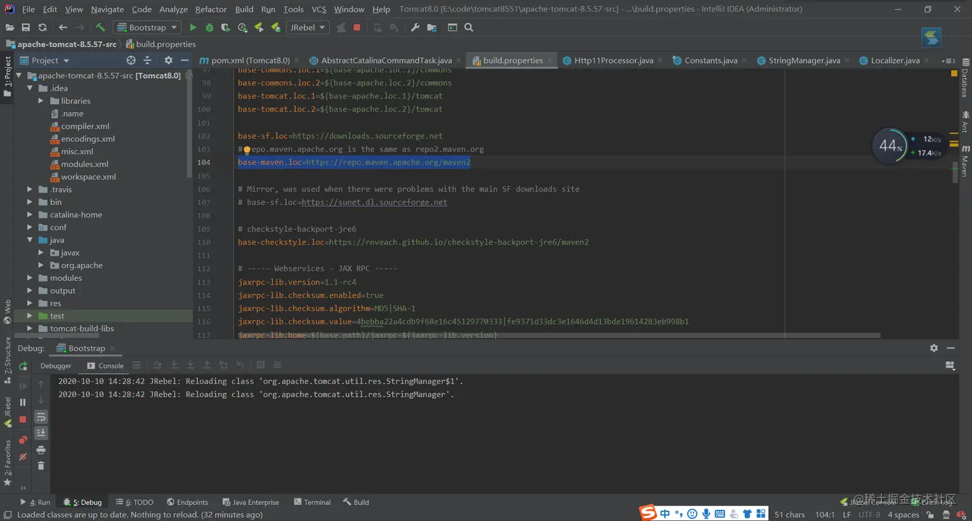This screenshot has width=972, height=521.
Task: Open Bootstrap run configuration dropdown
Action: pos(147,28)
